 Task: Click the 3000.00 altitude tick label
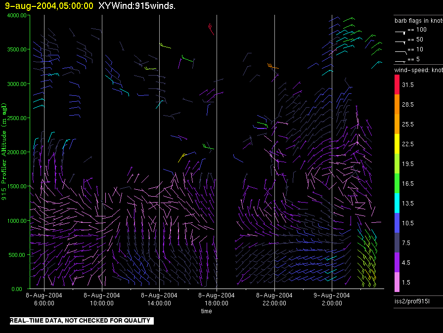[17, 84]
